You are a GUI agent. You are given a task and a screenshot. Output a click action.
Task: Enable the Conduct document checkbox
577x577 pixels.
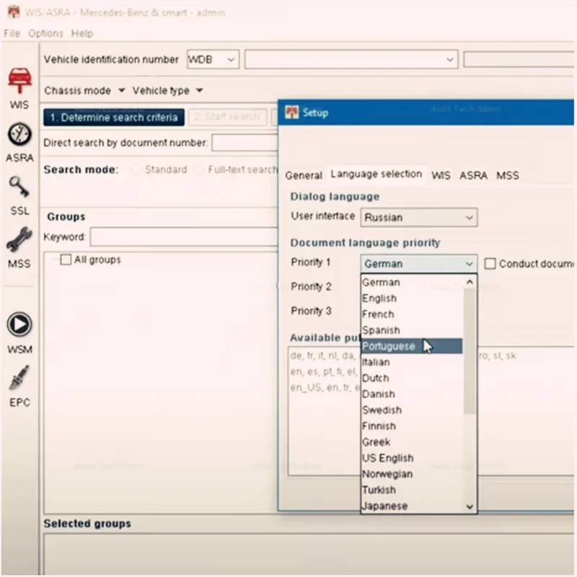[x=490, y=263]
